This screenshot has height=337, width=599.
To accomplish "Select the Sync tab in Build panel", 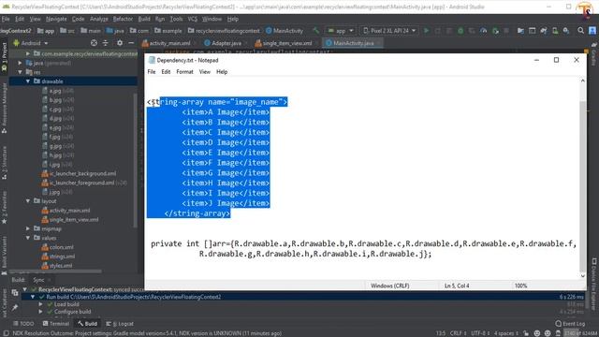I will [x=38, y=280].
